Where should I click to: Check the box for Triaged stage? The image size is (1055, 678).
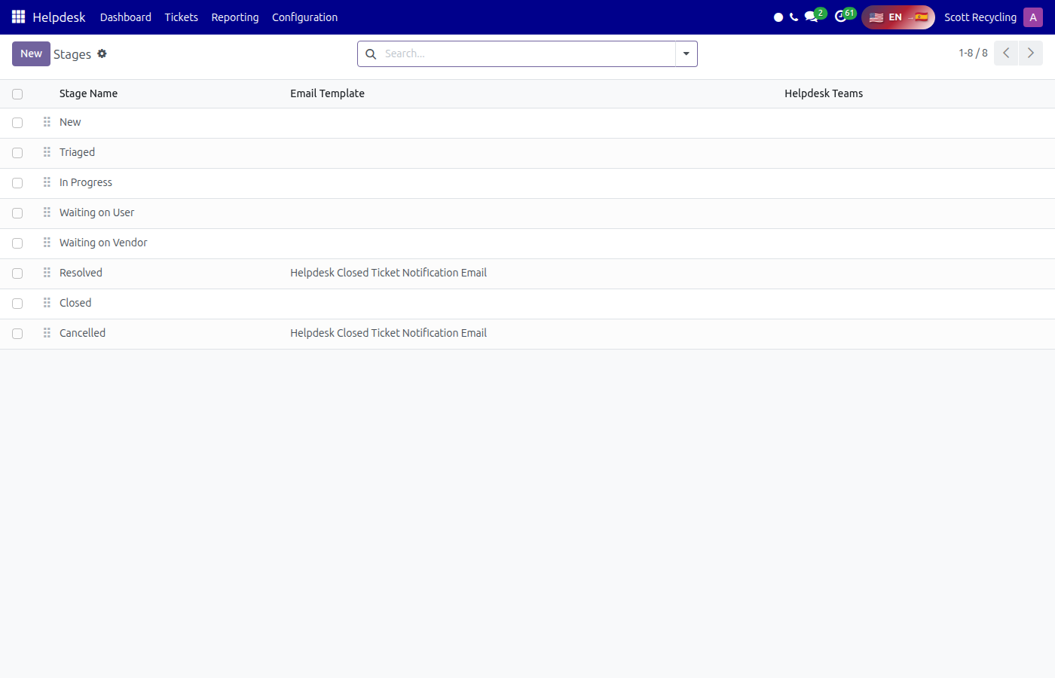point(17,153)
